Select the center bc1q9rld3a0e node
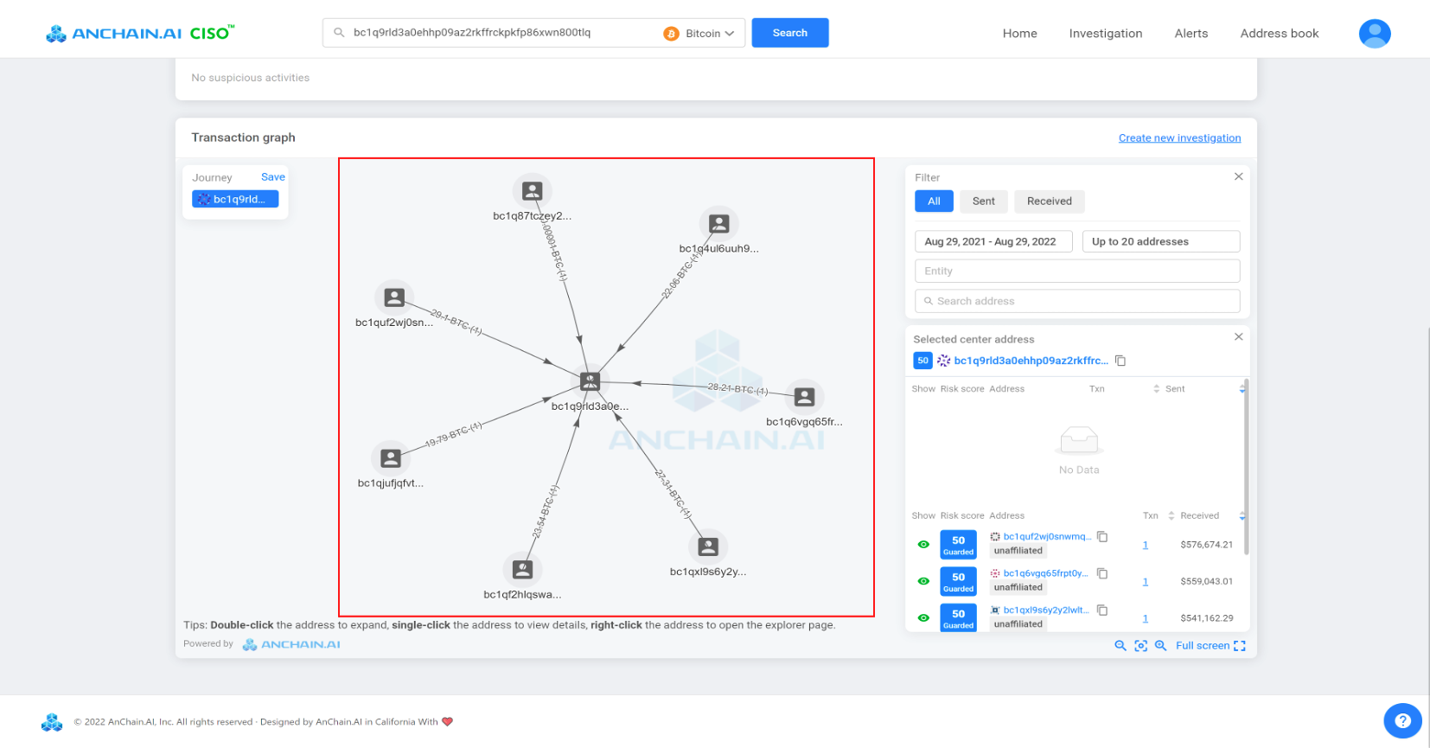Viewport: 1430px width, 748px height. pyautogui.click(x=590, y=381)
